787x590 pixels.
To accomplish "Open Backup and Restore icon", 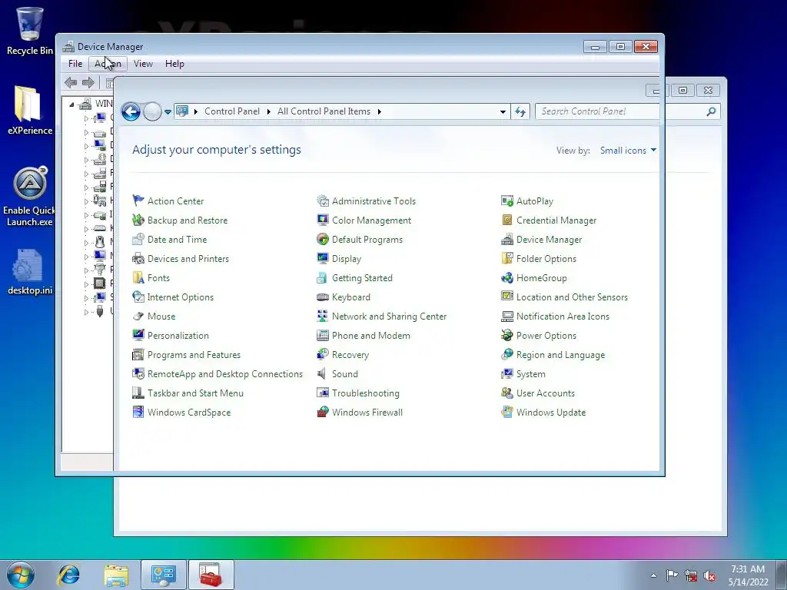I will pos(138,220).
